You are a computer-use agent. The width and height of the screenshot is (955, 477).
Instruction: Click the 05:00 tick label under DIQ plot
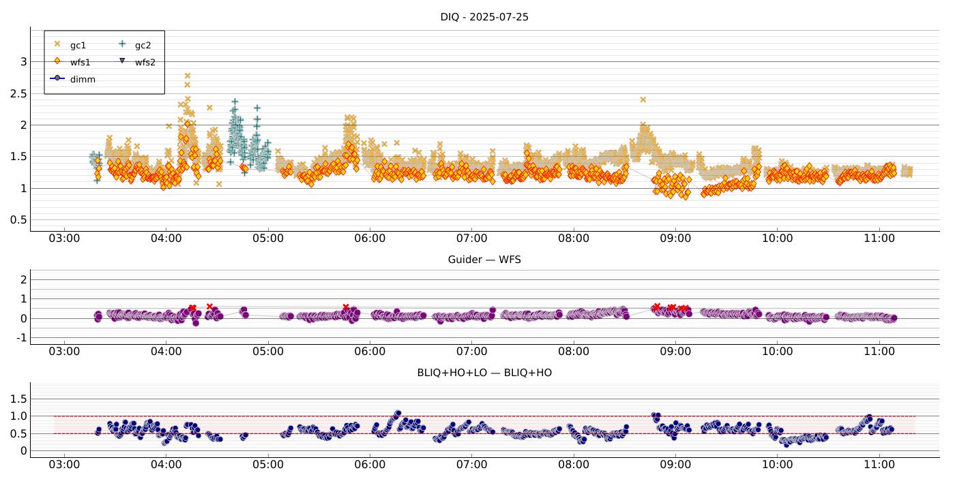pyautogui.click(x=268, y=239)
